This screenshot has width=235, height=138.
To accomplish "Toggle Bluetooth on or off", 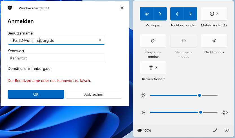I will (177, 14).
